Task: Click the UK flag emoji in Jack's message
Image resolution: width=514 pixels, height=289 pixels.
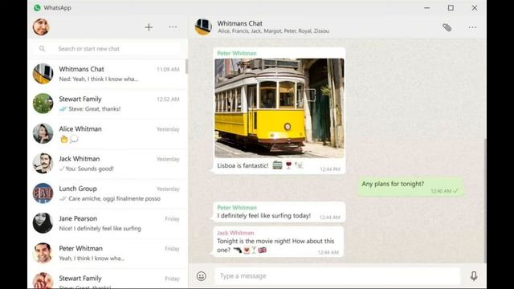Action: 263,250
